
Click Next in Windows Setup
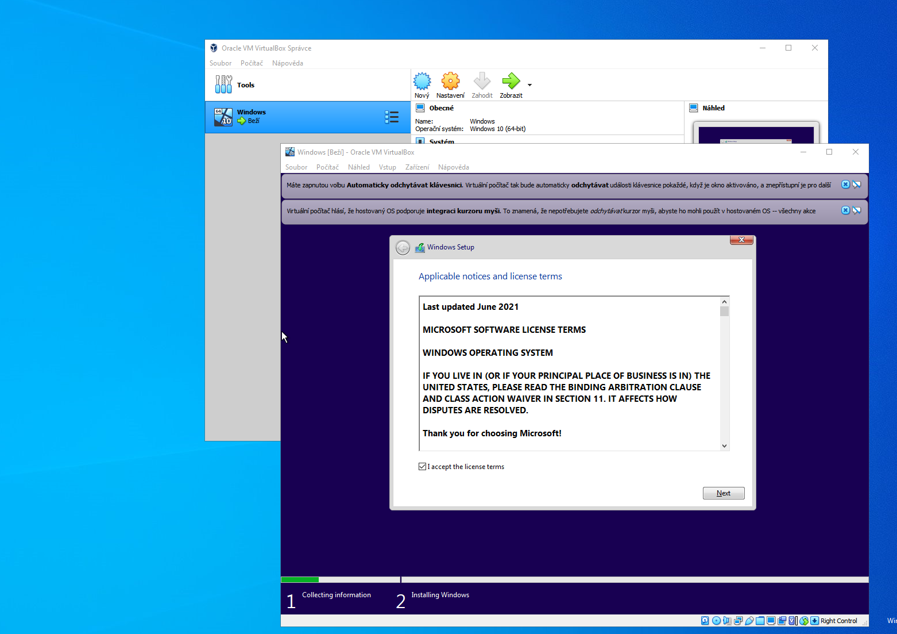724,493
